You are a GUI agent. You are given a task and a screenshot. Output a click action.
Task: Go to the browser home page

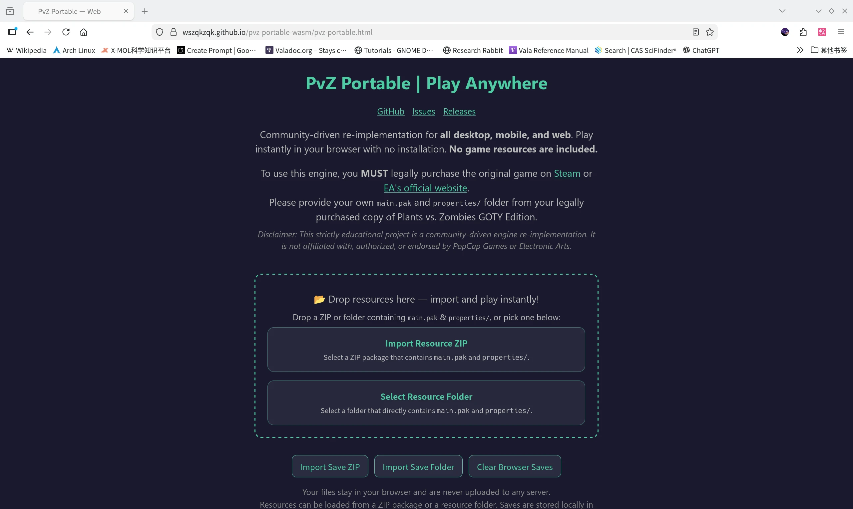(84, 32)
